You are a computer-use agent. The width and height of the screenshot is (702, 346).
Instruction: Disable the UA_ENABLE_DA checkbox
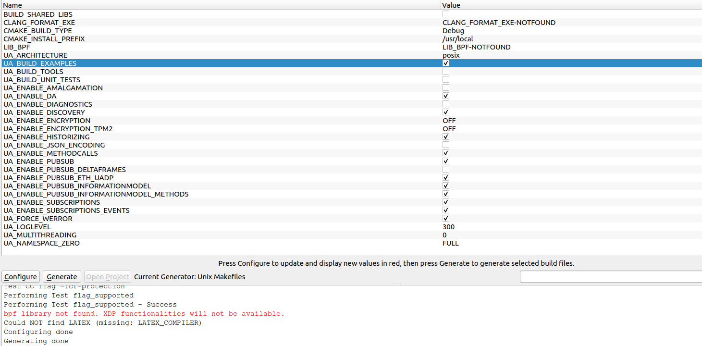coord(445,95)
